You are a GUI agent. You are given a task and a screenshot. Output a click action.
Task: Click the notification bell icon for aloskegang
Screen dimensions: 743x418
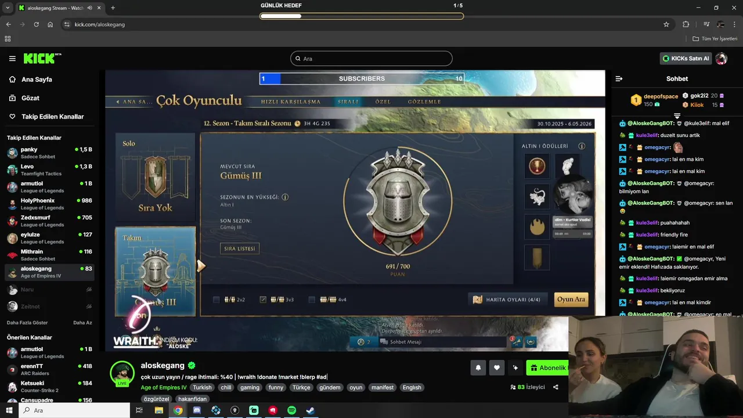tap(478, 367)
